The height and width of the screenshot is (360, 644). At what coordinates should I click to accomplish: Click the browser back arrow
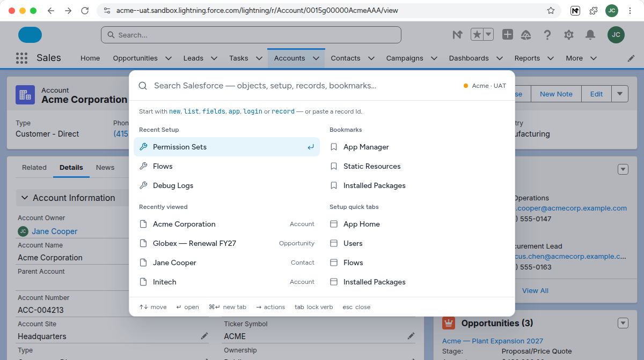pos(50,10)
